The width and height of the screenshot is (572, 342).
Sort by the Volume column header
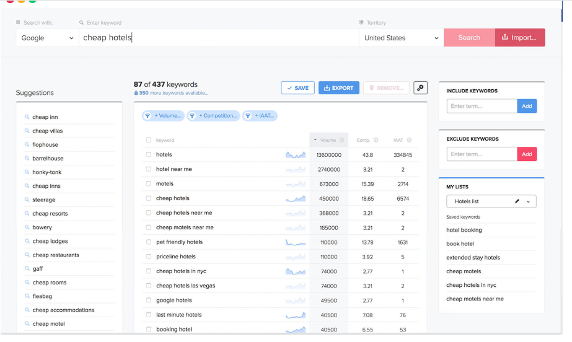click(328, 140)
